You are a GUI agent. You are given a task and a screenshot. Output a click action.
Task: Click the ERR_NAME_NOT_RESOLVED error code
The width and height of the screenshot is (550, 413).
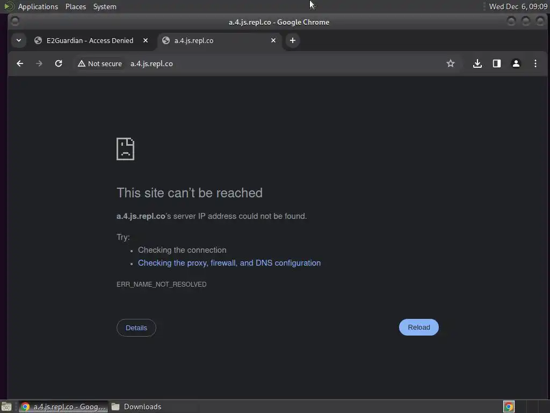[161, 284]
